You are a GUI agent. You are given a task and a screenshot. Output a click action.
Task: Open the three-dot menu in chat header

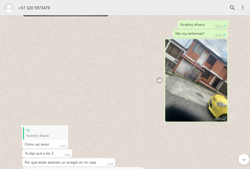(243, 8)
